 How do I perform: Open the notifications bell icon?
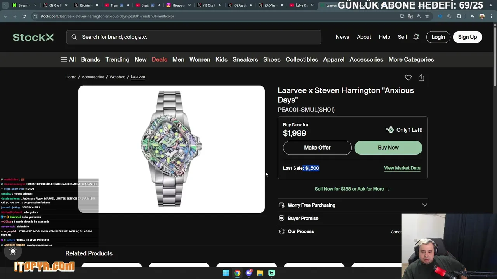coord(416,37)
